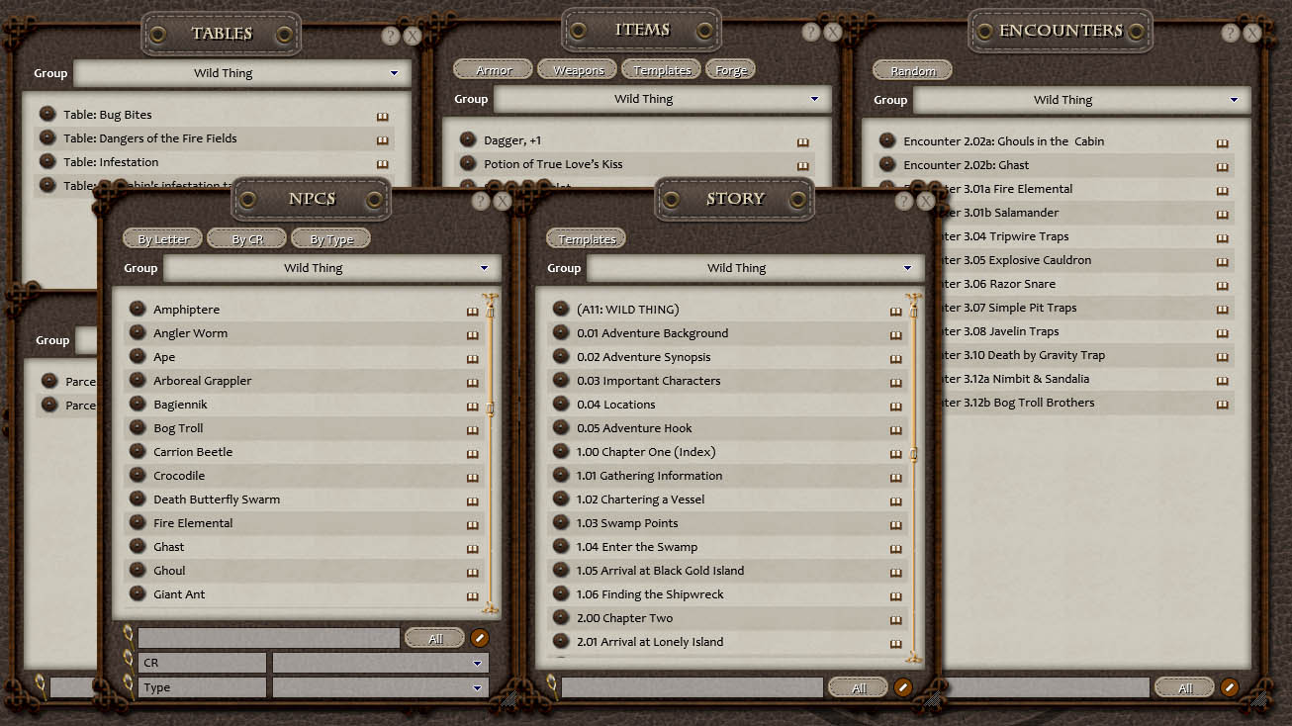This screenshot has height=726, width=1292.
Task: Click the edit pencil icon in Story window
Action: [903, 687]
